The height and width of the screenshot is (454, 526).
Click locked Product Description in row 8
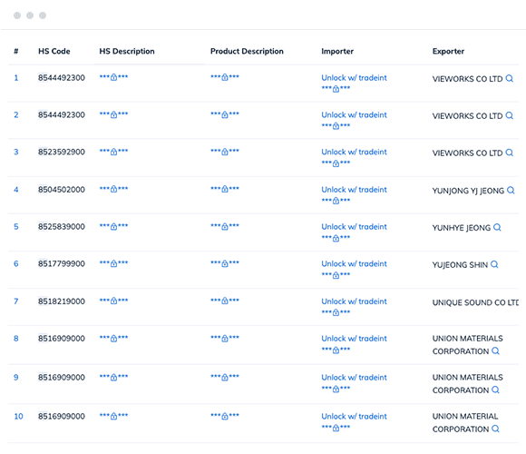pos(225,338)
